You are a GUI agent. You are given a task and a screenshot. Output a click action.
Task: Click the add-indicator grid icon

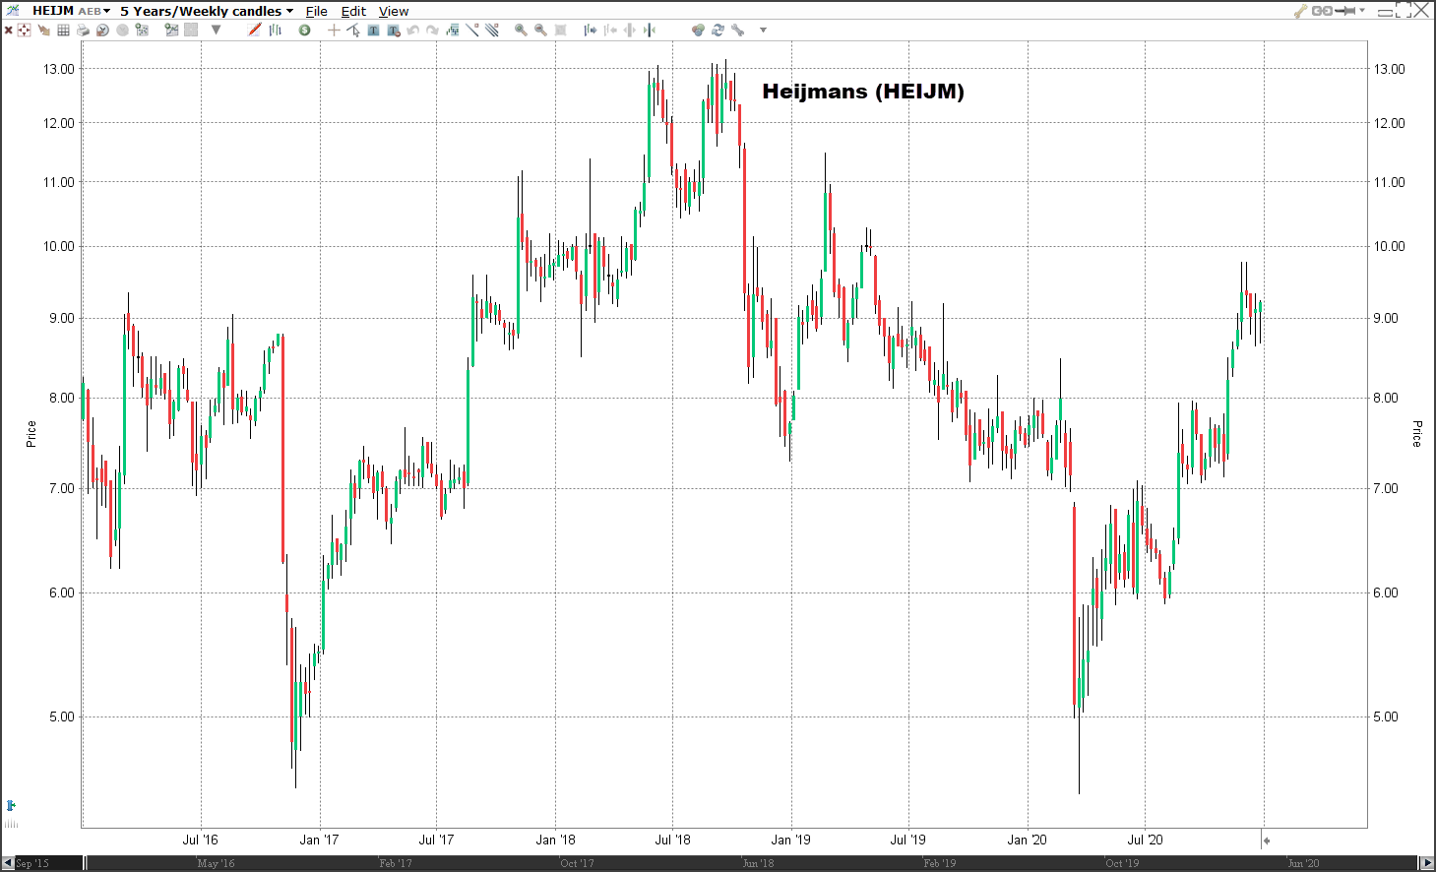click(x=143, y=31)
